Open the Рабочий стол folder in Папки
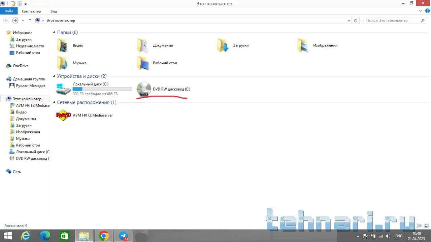431x242 pixels. click(157, 63)
